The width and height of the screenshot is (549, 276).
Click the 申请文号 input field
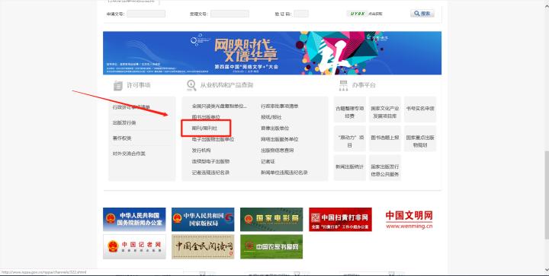pyautogui.click(x=146, y=14)
